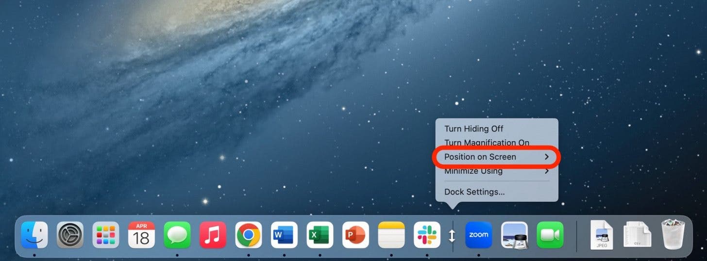Select Turn Magnification On

(487, 143)
